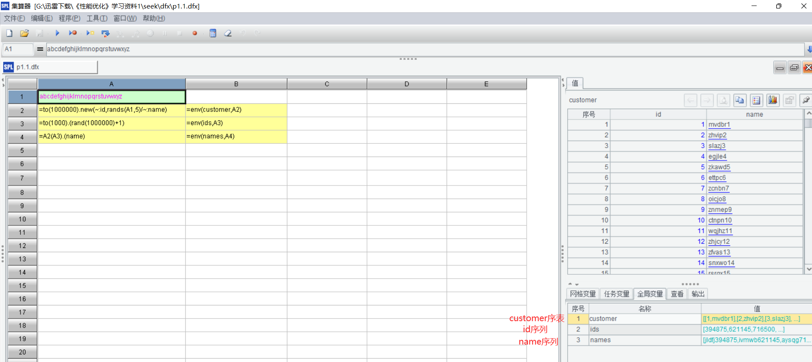This screenshot has height=362, width=812.
Task: Draw a chart with the bar chart icon
Action: tap(773, 100)
